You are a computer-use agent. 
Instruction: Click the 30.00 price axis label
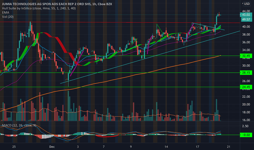tap(246, 65)
